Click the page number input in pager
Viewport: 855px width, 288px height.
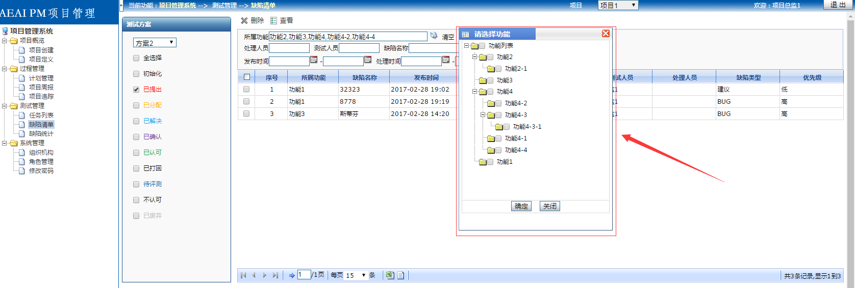click(x=304, y=275)
